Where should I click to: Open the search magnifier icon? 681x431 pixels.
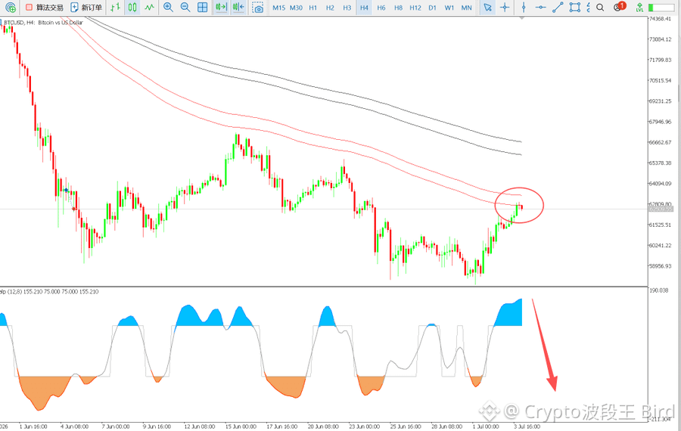tap(600, 8)
